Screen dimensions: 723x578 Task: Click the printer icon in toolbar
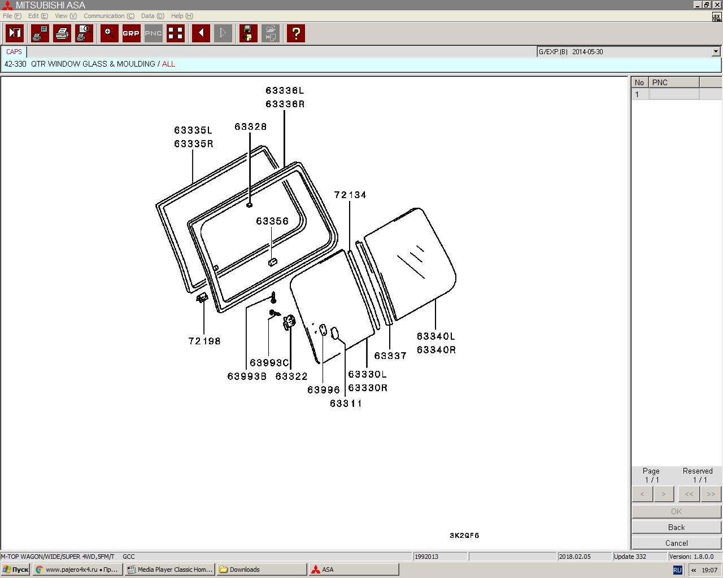[62, 33]
